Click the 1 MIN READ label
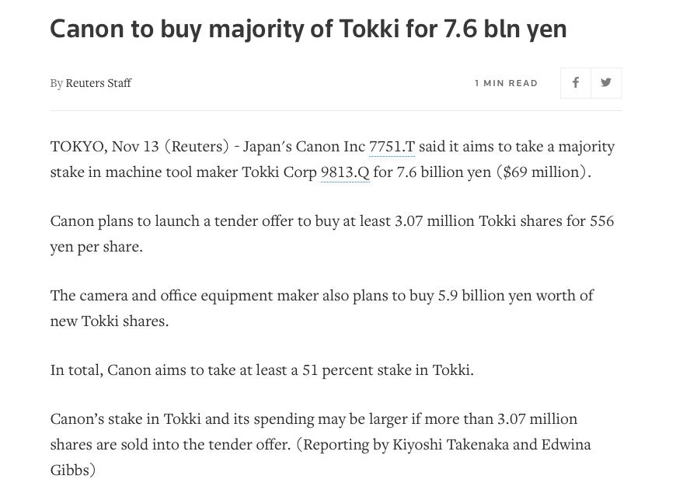This screenshot has width=683, height=486. pos(506,83)
